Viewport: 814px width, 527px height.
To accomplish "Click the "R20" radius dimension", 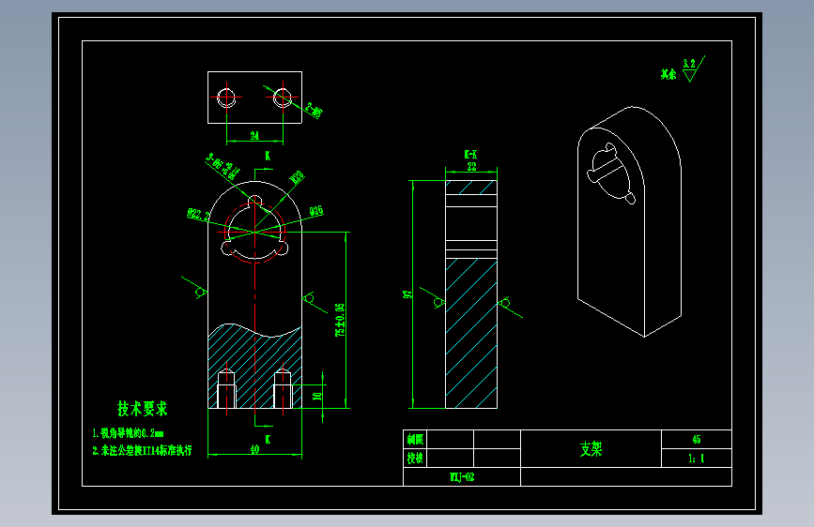I will [297, 177].
